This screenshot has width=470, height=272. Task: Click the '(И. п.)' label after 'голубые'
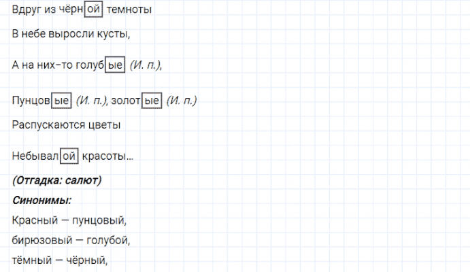coord(146,65)
